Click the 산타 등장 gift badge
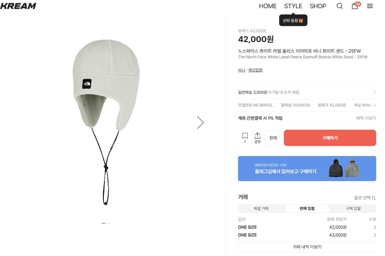 coord(293,20)
